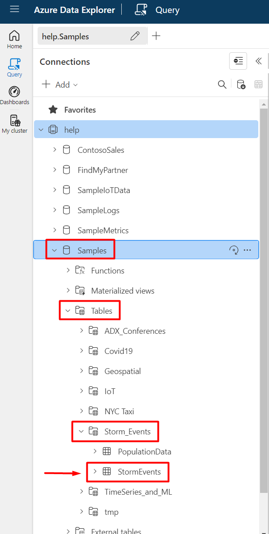Expand the StormEvents table
The width and height of the screenshot is (269, 534).
(x=95, y=471)
